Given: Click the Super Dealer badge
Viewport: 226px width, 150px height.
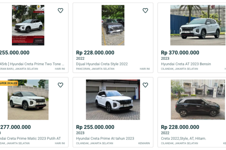Looking at the screenshot, I should click(x=8, y=83).
